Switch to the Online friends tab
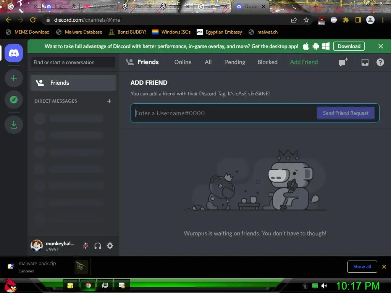The height and width of the screenshot is (293, 391). [x=183, y=62]
